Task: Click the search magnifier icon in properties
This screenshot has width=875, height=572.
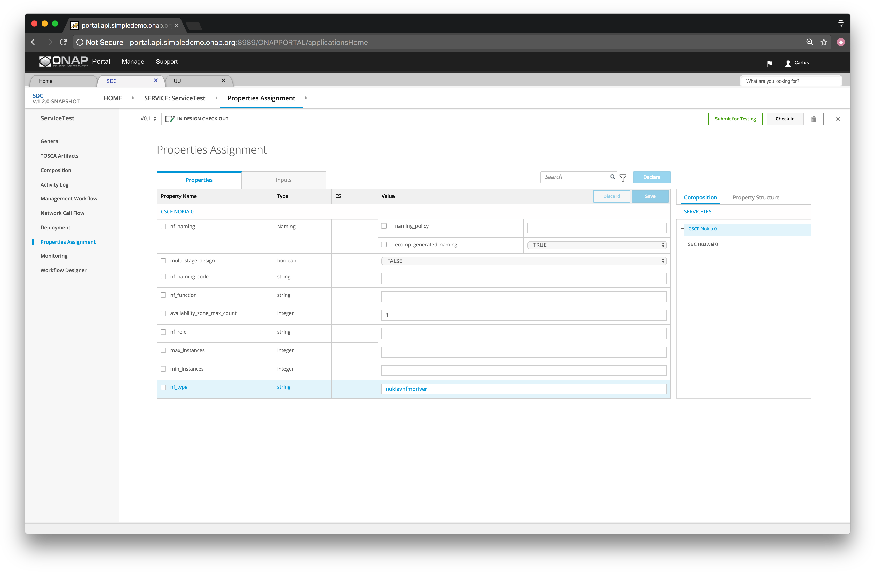Action: point(612,177)
